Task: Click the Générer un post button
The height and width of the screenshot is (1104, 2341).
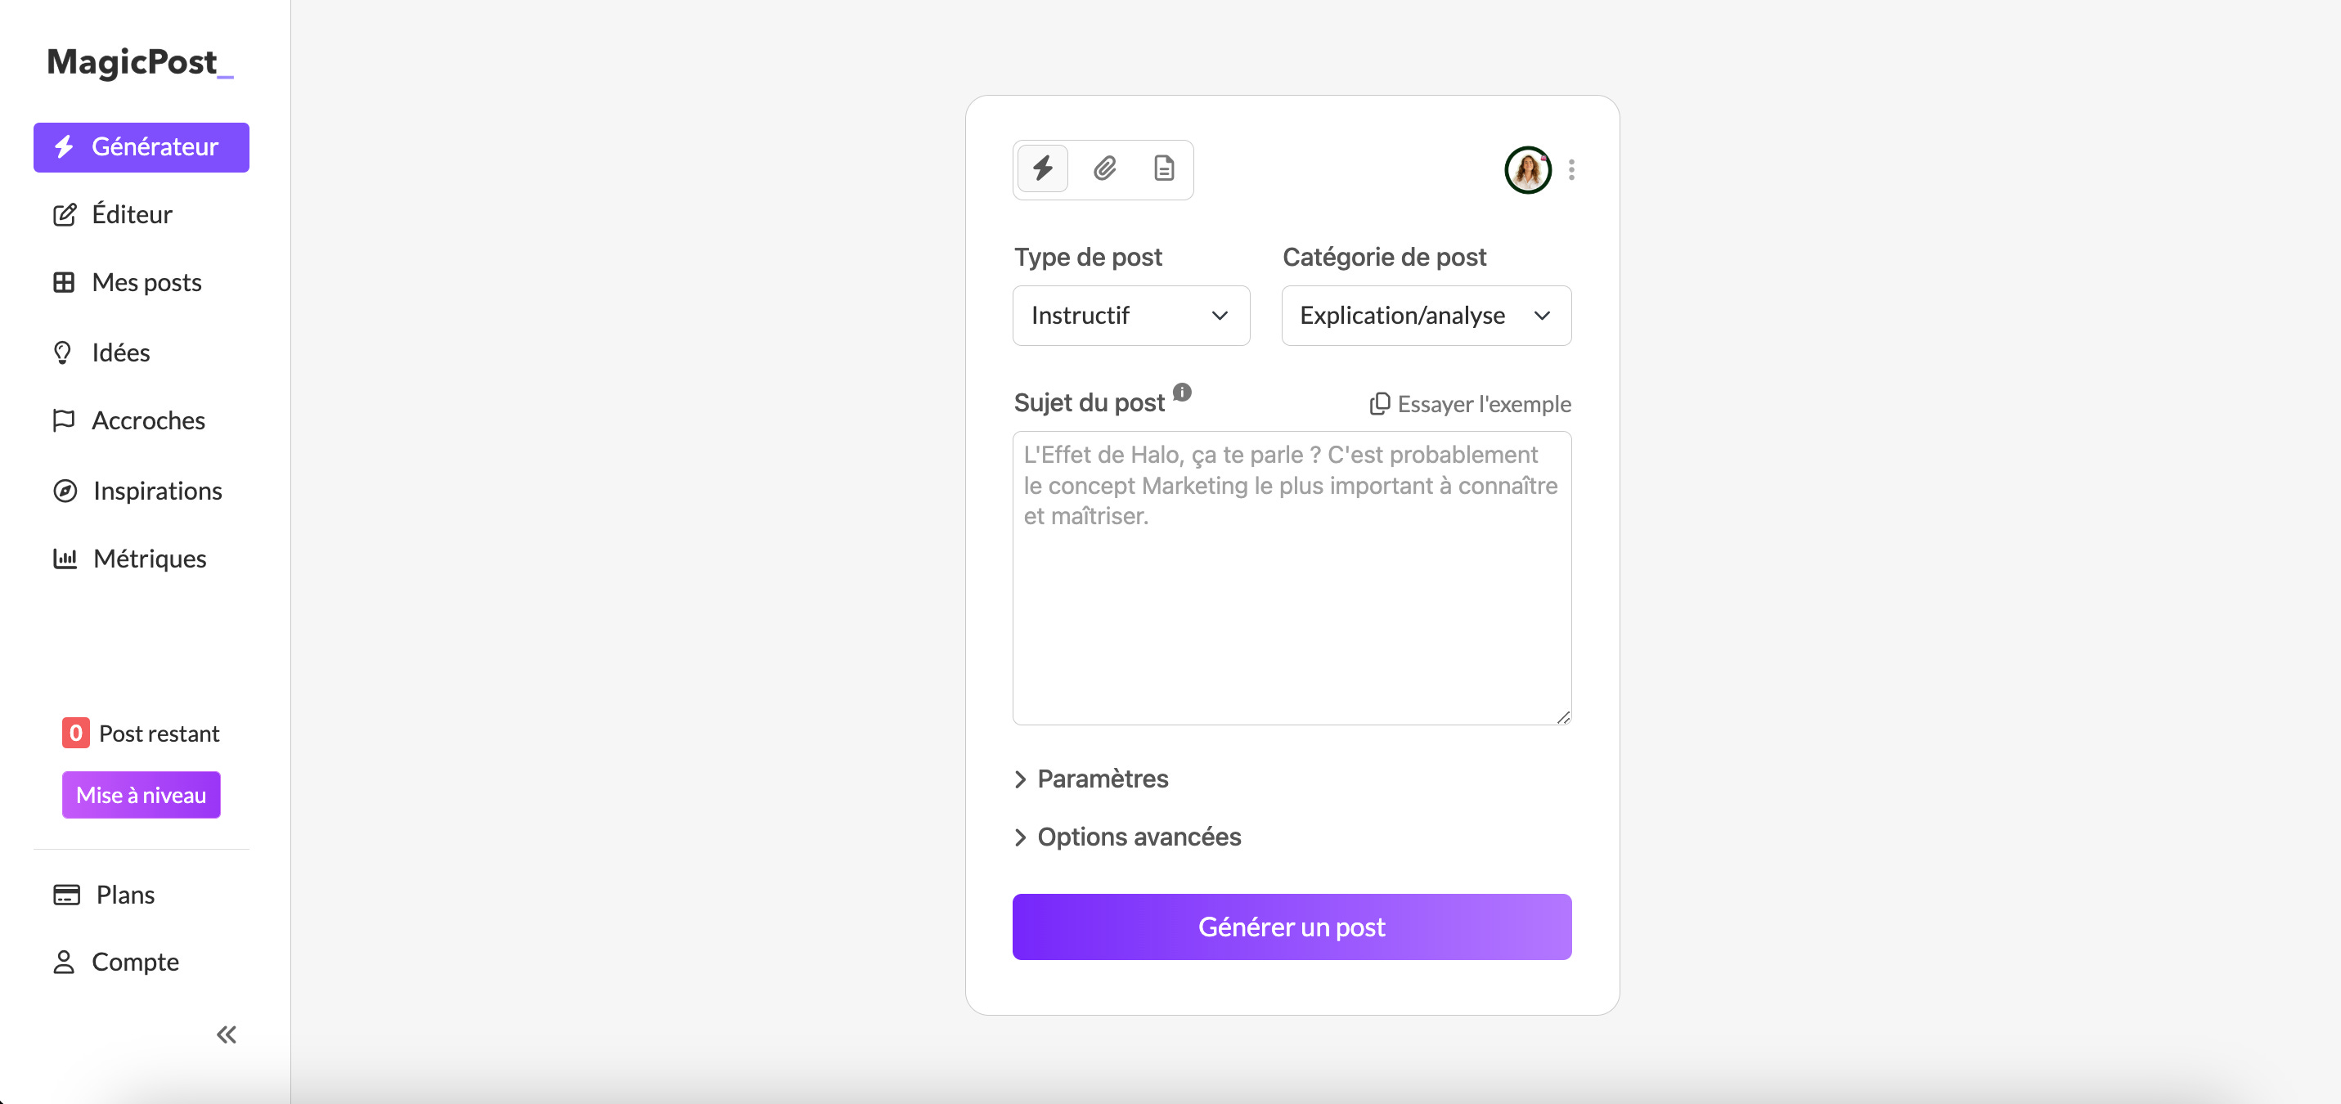Action: pos(1292,927)
